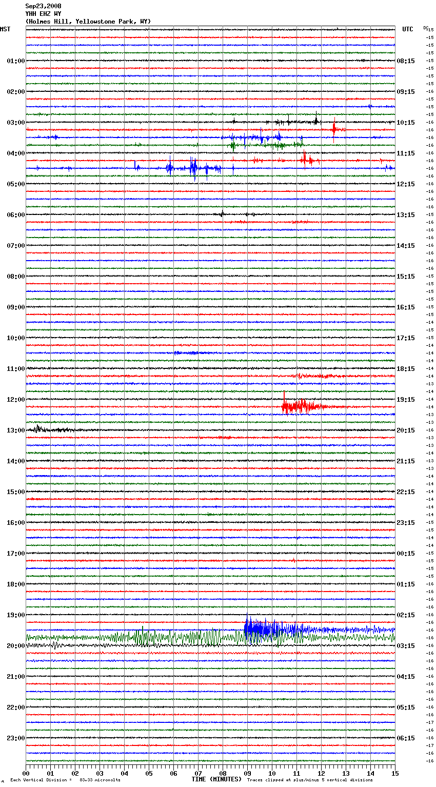Select the 09:00 MST time label
436x787 pixels.
point(15,307)
